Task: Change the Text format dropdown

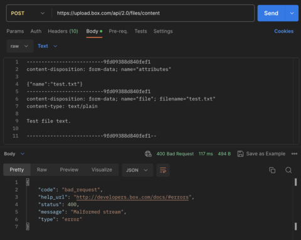Action: (x=48, y=46)
